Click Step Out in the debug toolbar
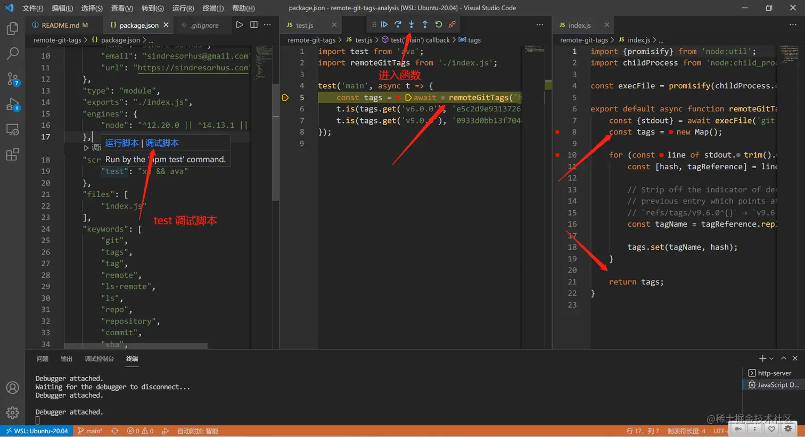This screenshot has width=805, height=437. [x=425, y=24]
